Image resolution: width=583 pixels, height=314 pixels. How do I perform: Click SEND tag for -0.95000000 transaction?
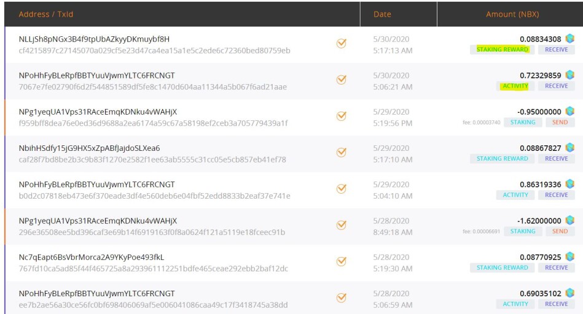tap(560, 122)
